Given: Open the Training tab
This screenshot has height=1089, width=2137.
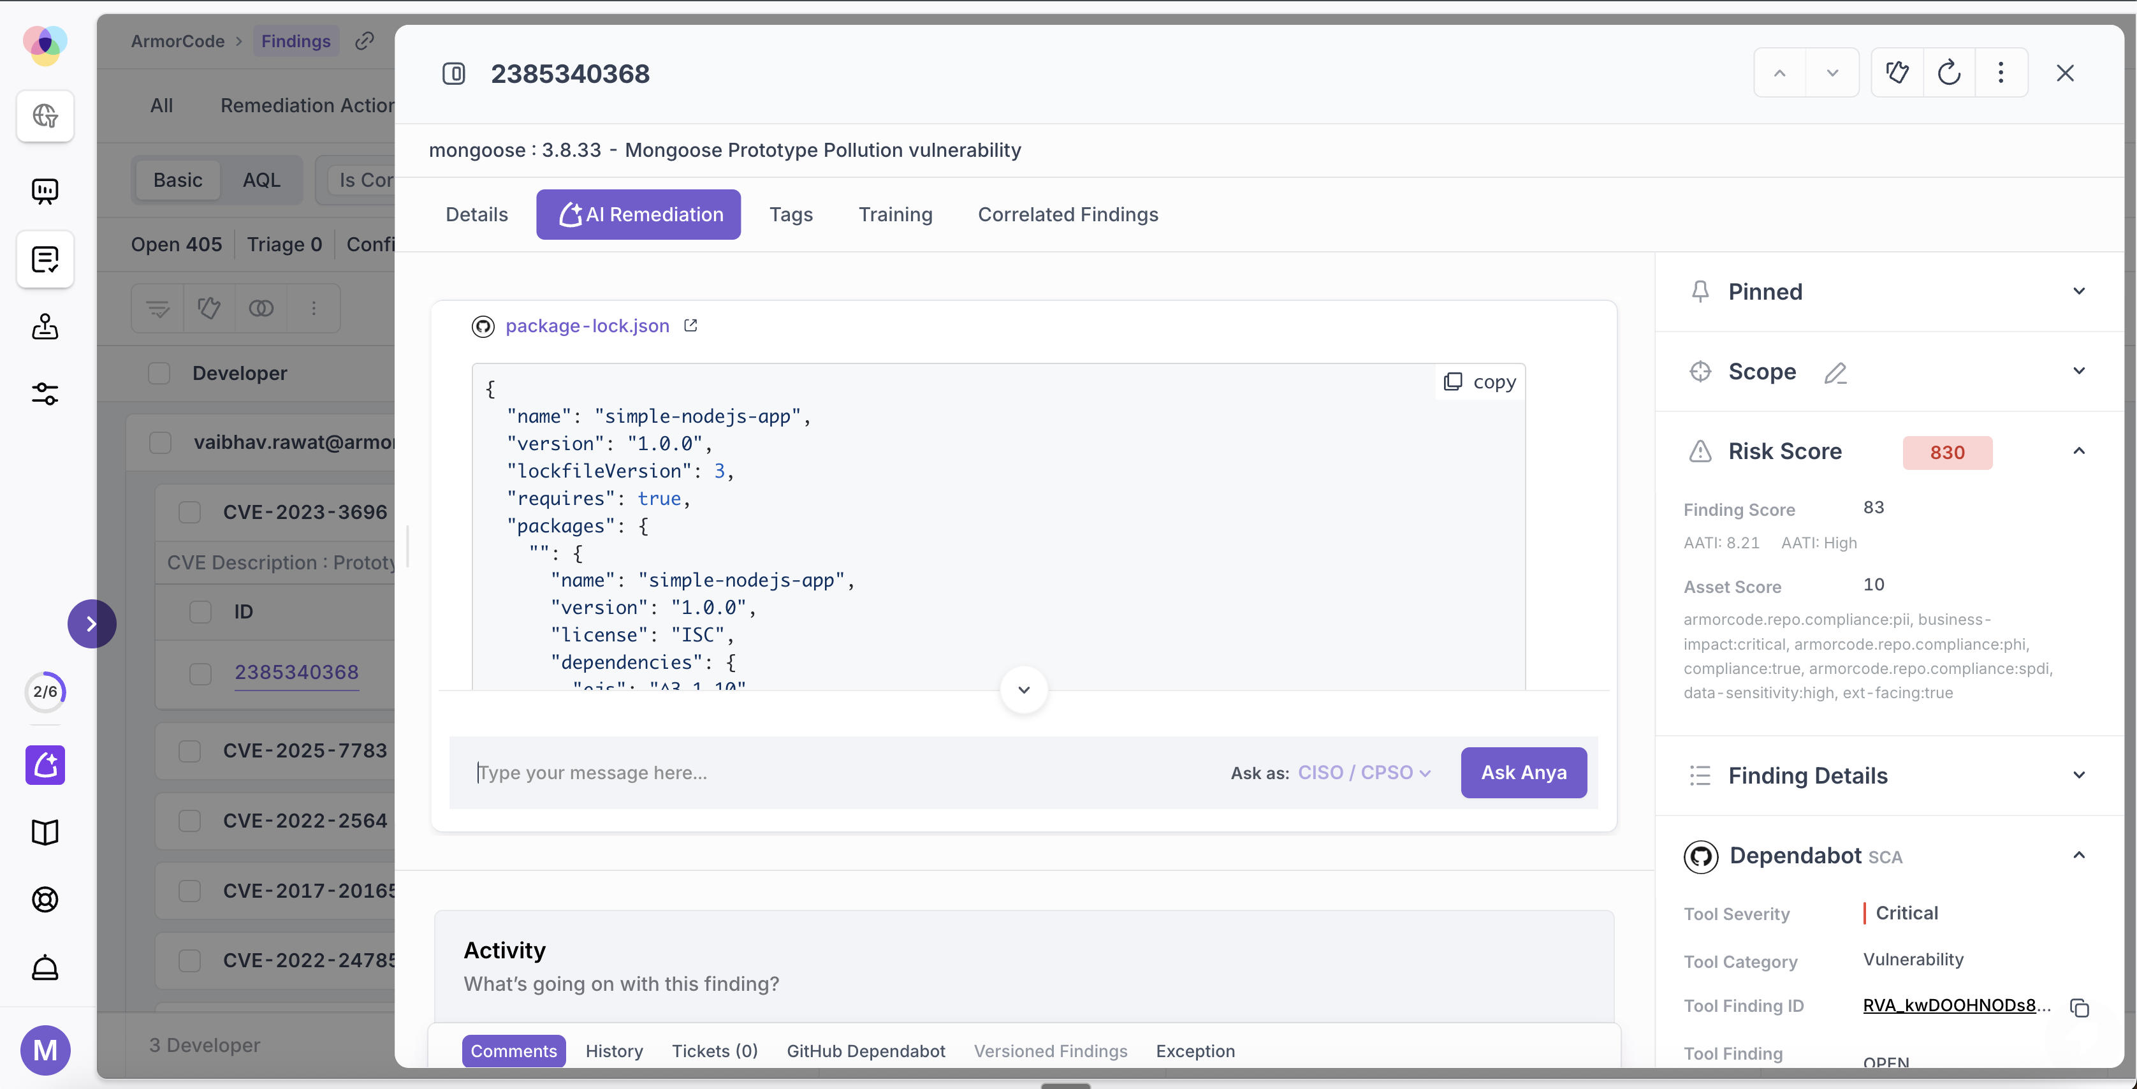Looking at the screenshot, I should pyautogui.click(x=895, y=215).
